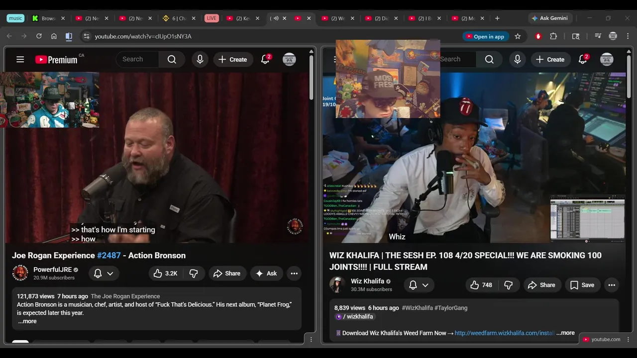
Task: Like the Wiz Khalifa video (748)
Action: pos(481,285)
